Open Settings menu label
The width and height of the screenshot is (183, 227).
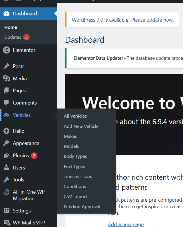(22, 211)
